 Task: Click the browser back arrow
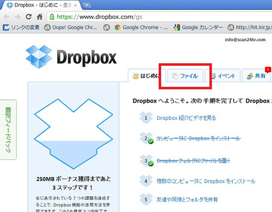[7, 17]
